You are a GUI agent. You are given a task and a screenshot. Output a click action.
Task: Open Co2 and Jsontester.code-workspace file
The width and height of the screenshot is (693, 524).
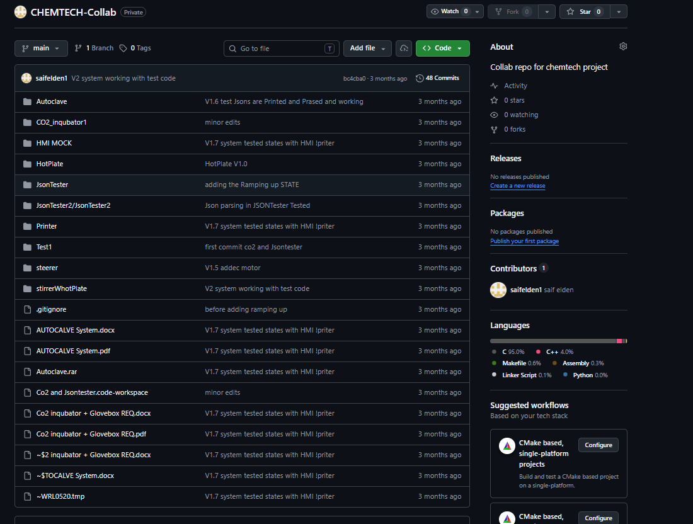pos(92,392)
